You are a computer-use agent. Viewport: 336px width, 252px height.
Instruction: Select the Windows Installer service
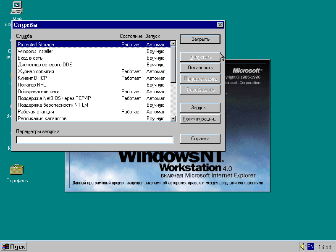(x=93, y=51)
